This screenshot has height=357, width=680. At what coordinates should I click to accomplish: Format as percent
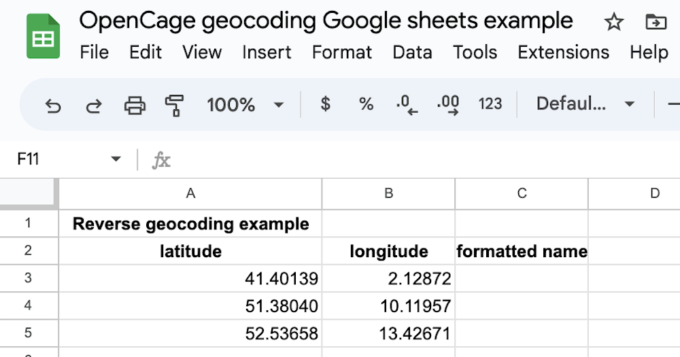coord(366,104)
